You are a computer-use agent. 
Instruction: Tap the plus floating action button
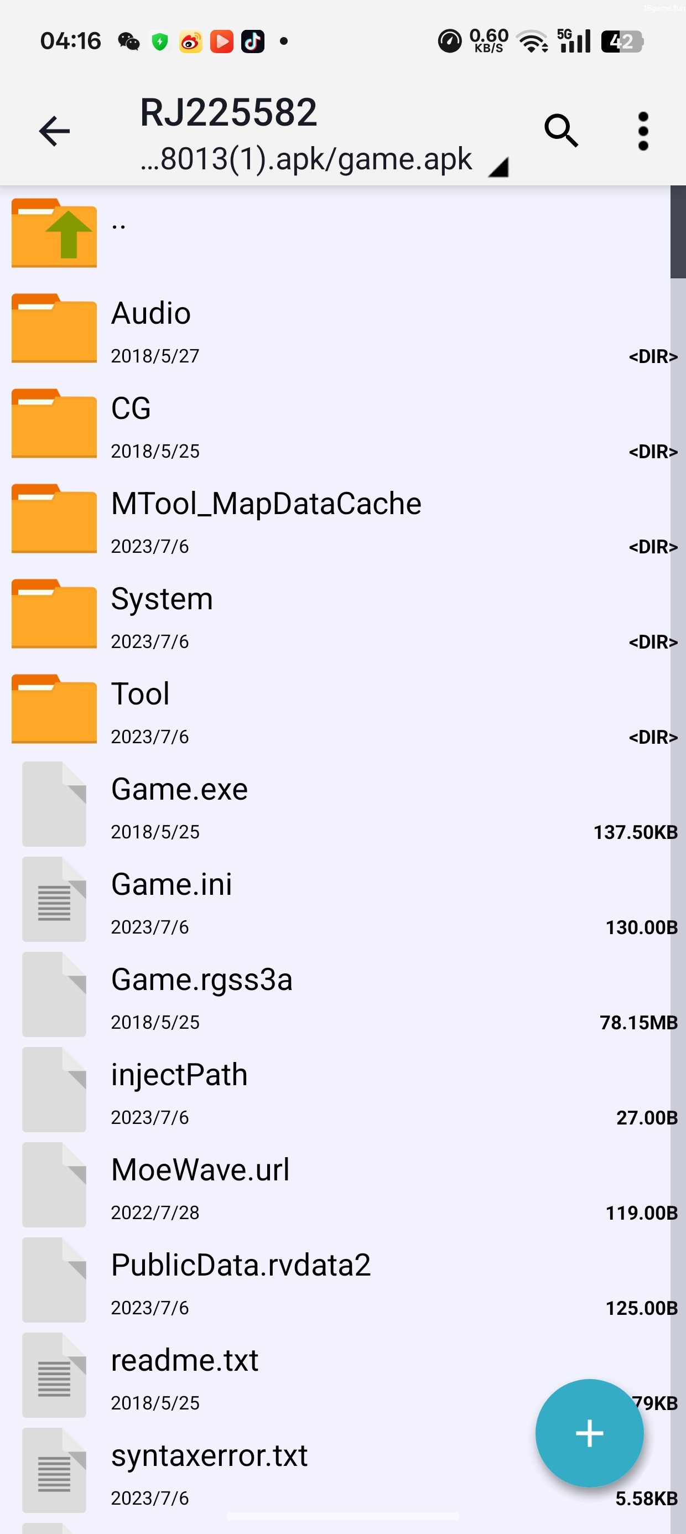(589, 1432)
